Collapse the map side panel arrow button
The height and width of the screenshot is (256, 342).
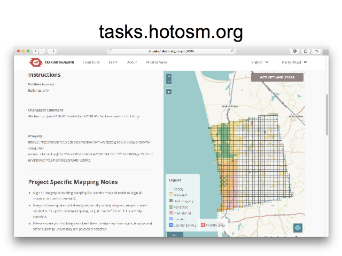[169, 92]
